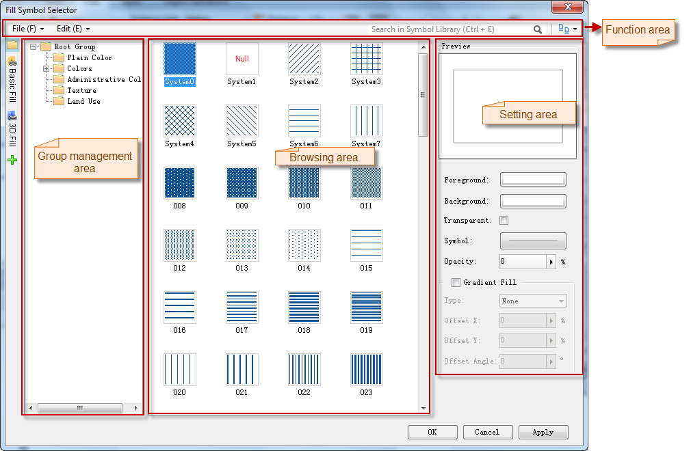The width and height of the screenshot is (691, 451).
Task: Select fill symbol 011
Action: tap(366, 182)
